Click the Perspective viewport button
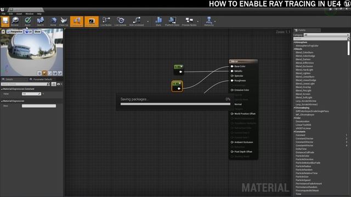This screenshot has height=197, width=351. click(15, 32)
